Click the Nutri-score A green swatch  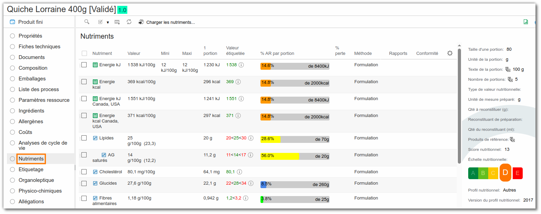tap(473, 173)
